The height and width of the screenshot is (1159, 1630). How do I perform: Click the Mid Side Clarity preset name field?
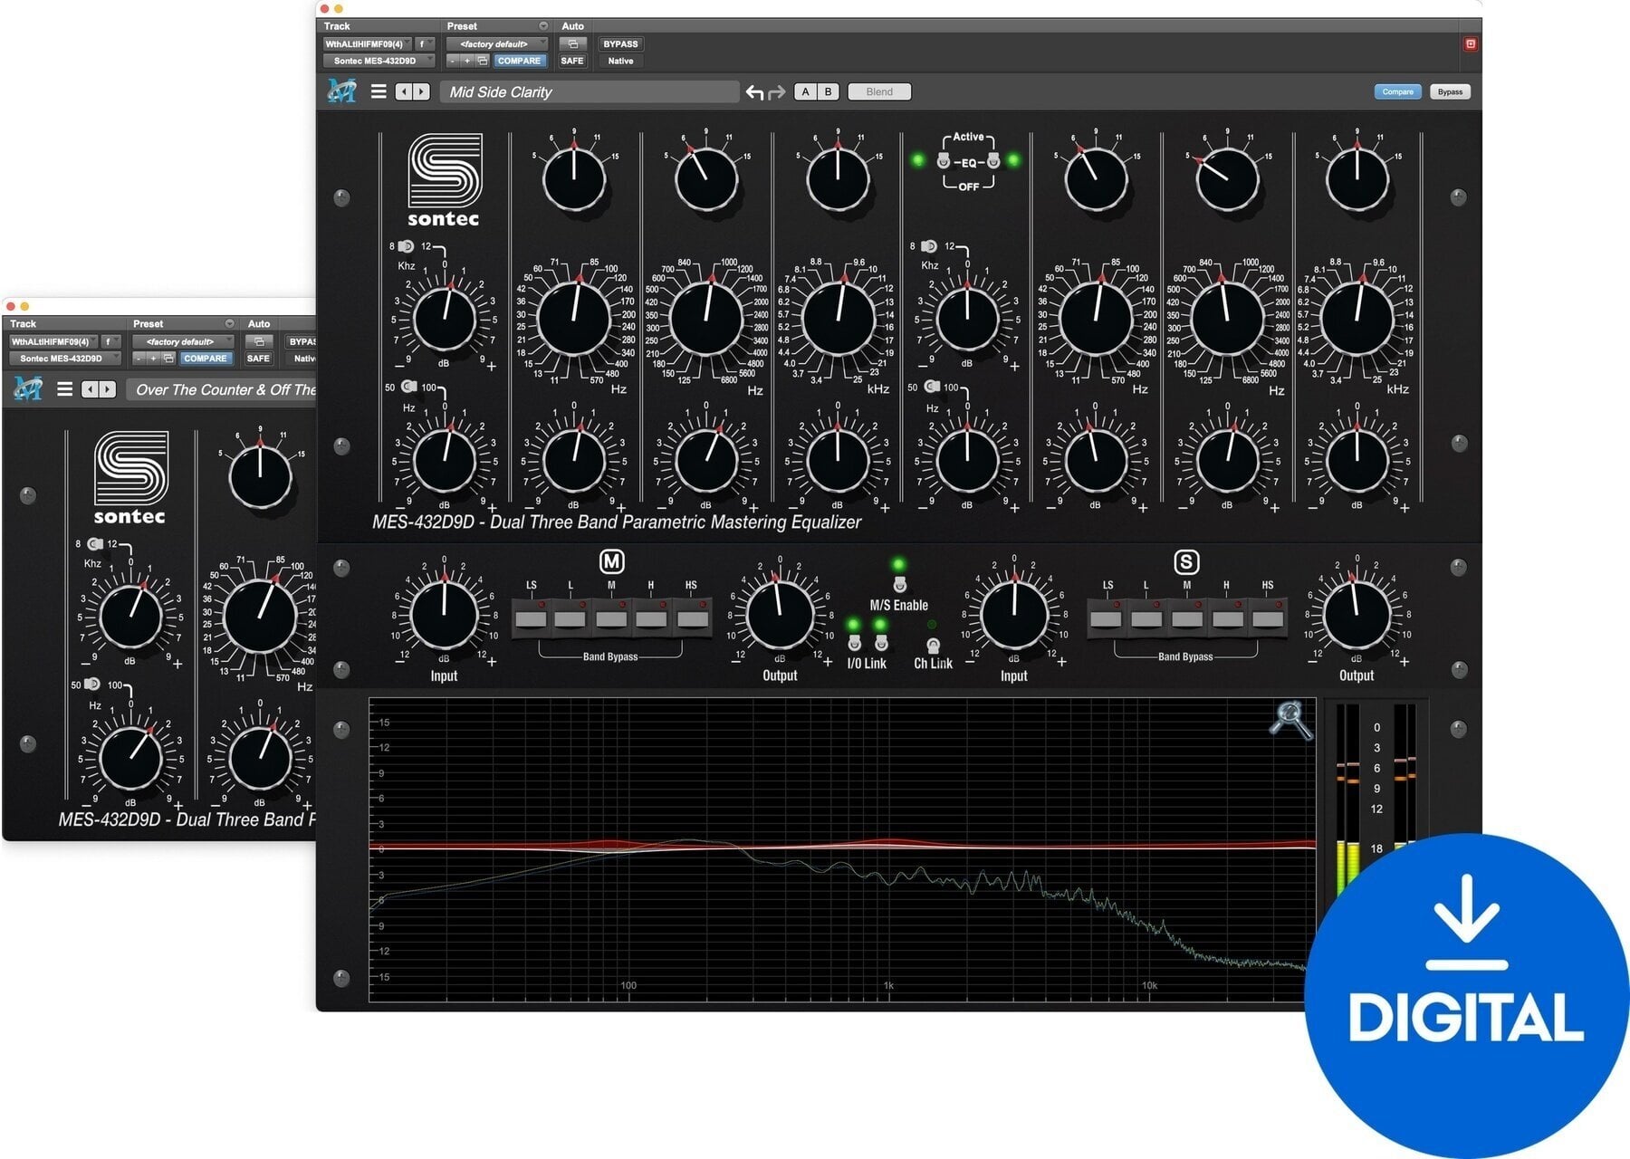590,91
